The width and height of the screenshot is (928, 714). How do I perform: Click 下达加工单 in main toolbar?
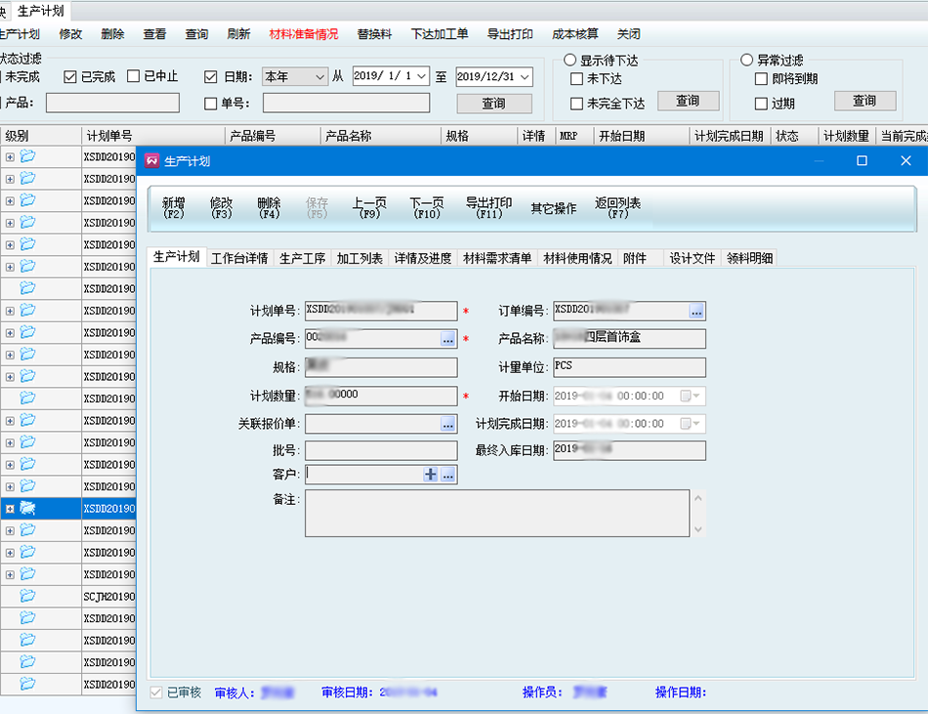pos(440,34)
